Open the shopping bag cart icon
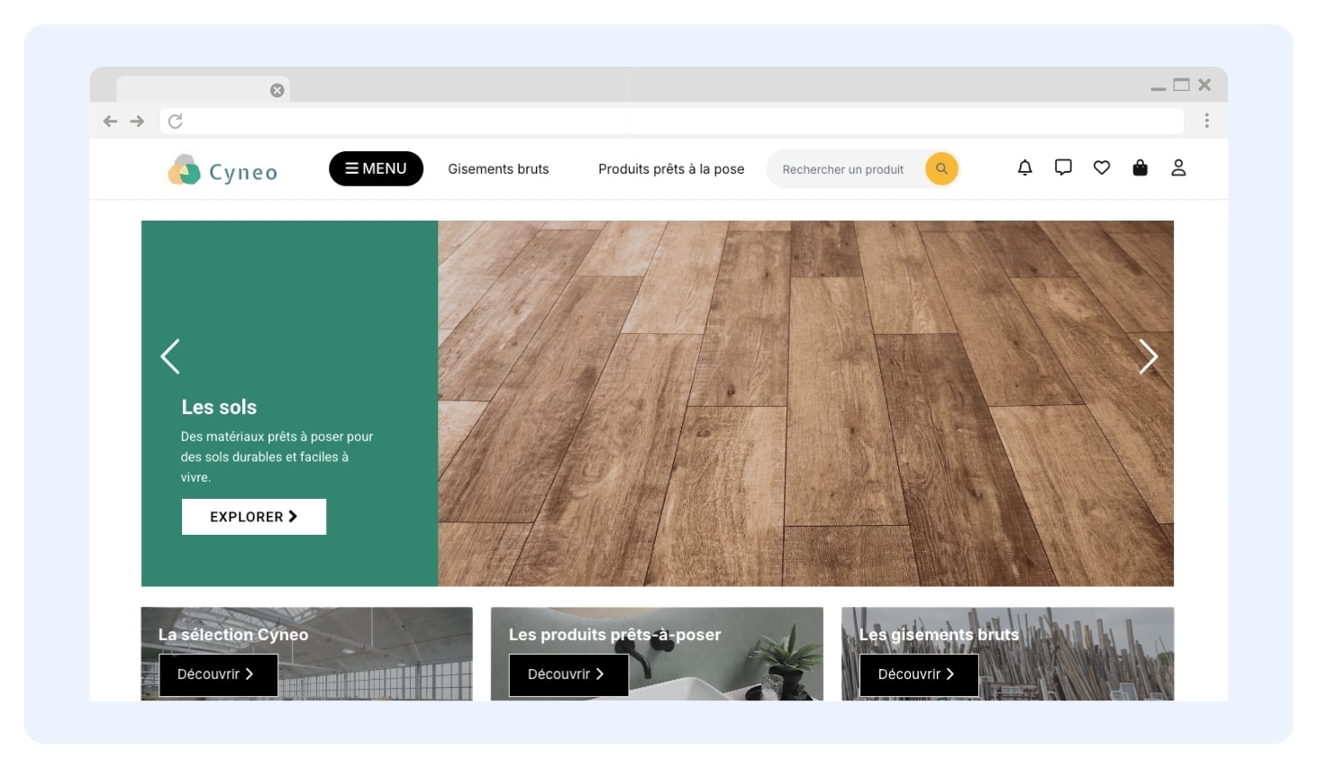Viewport: 1318px width, 768px height. (1140, 167)
